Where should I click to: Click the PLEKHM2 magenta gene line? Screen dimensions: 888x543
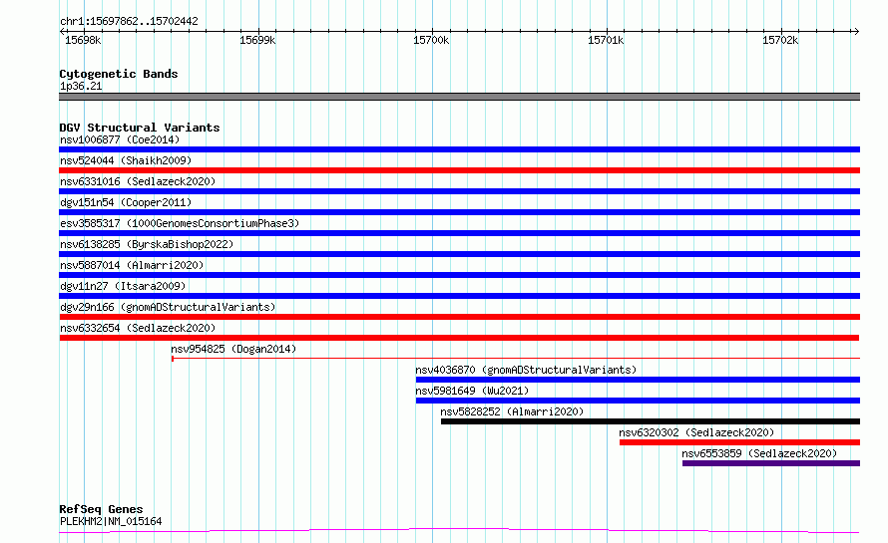click(459, 531)
